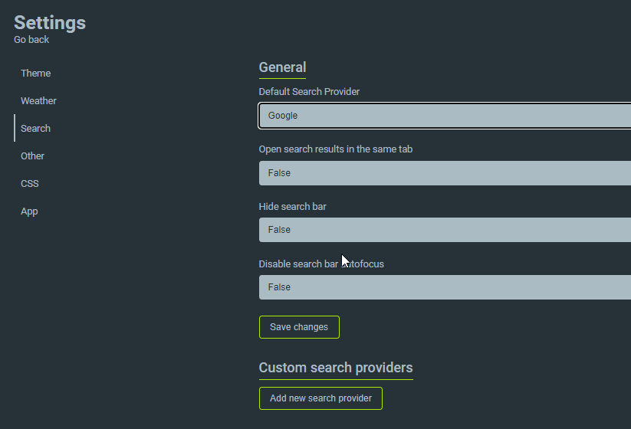Screen dimensions: 631x429
Task: Open the App settings section
Action: 29,211
